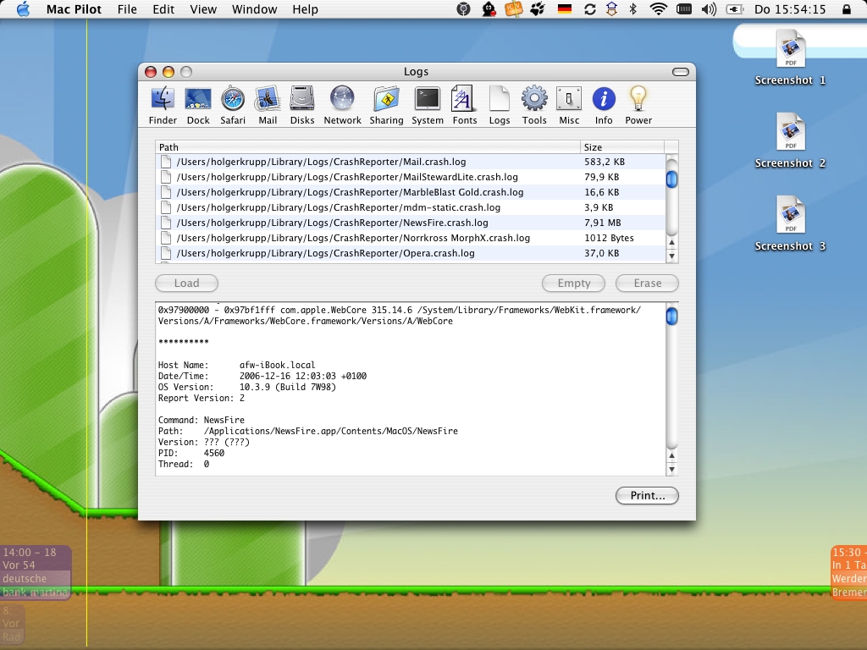Screen dimensions: 867x650
Task: Show the Sharing pane
Action: click(386, 105)
